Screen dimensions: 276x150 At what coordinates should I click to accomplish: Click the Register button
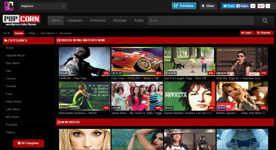(x=264, y=33)
